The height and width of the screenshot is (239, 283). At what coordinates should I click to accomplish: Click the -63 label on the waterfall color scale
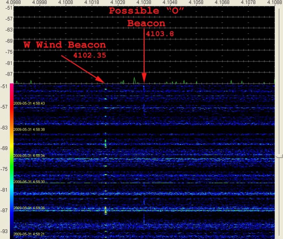(x=4, y=128)
